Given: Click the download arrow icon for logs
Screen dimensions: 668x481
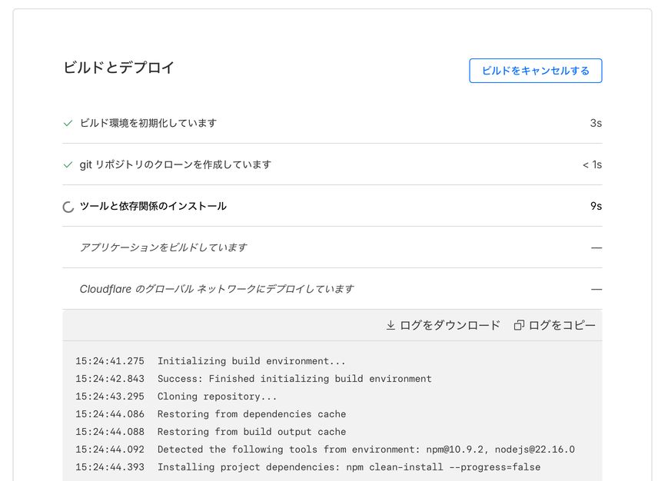Looking at the screenshot, I should tap(390, 326).
